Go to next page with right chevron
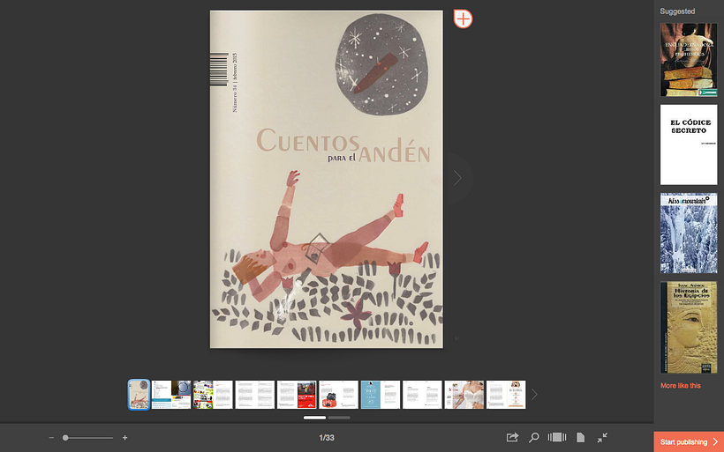 tap(457, 178)
